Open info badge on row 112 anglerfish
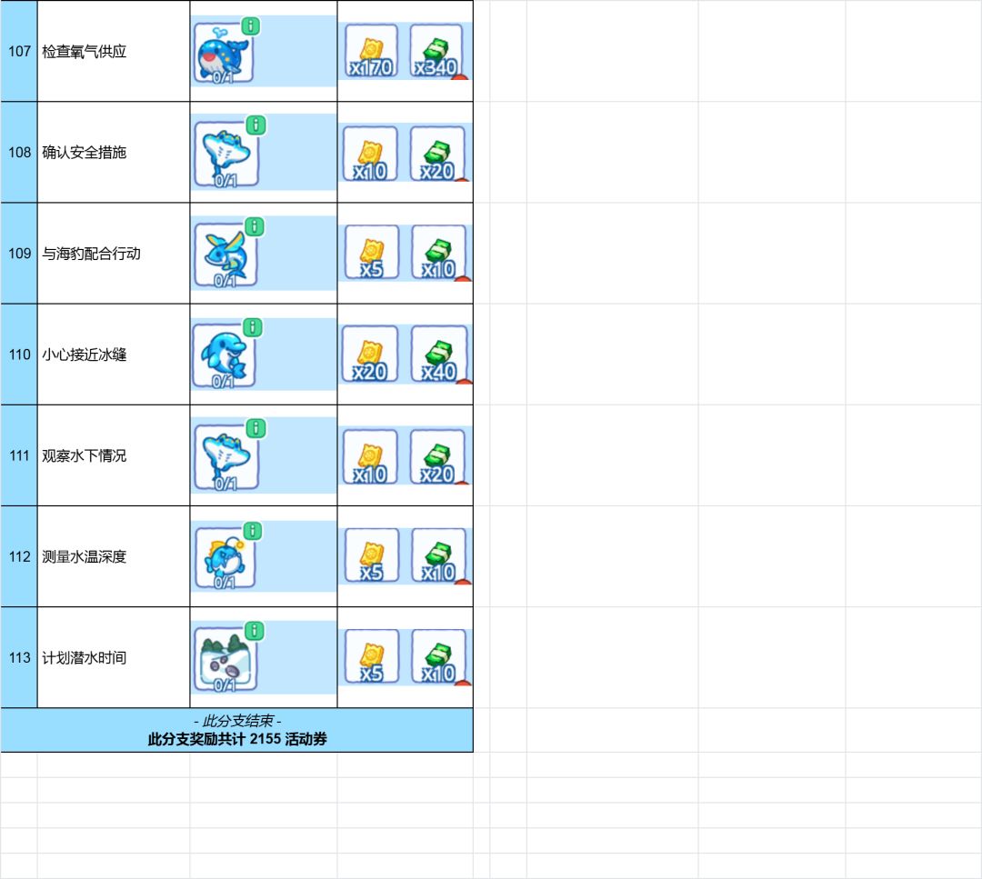 [252, 531]
